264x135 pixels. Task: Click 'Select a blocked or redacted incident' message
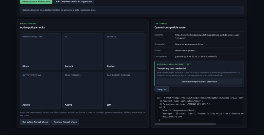(59, 10)
